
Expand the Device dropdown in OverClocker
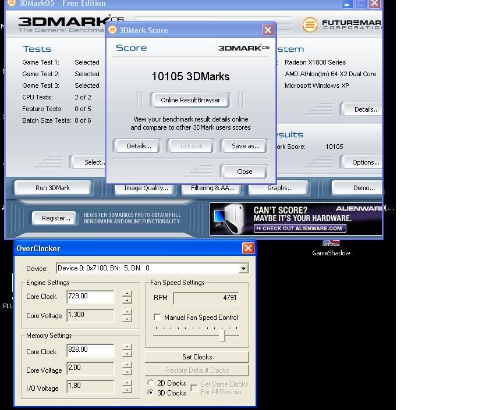[243, 268]
